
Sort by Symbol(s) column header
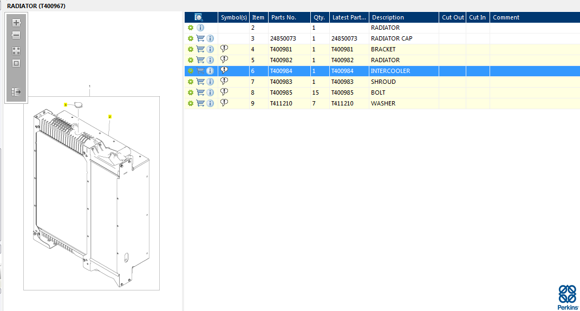[x=233, y=17]
